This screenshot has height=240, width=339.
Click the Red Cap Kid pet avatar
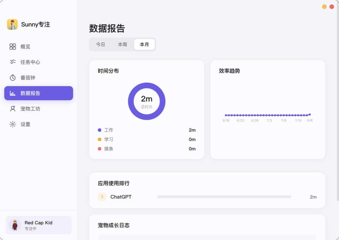[x=15, y=225]
